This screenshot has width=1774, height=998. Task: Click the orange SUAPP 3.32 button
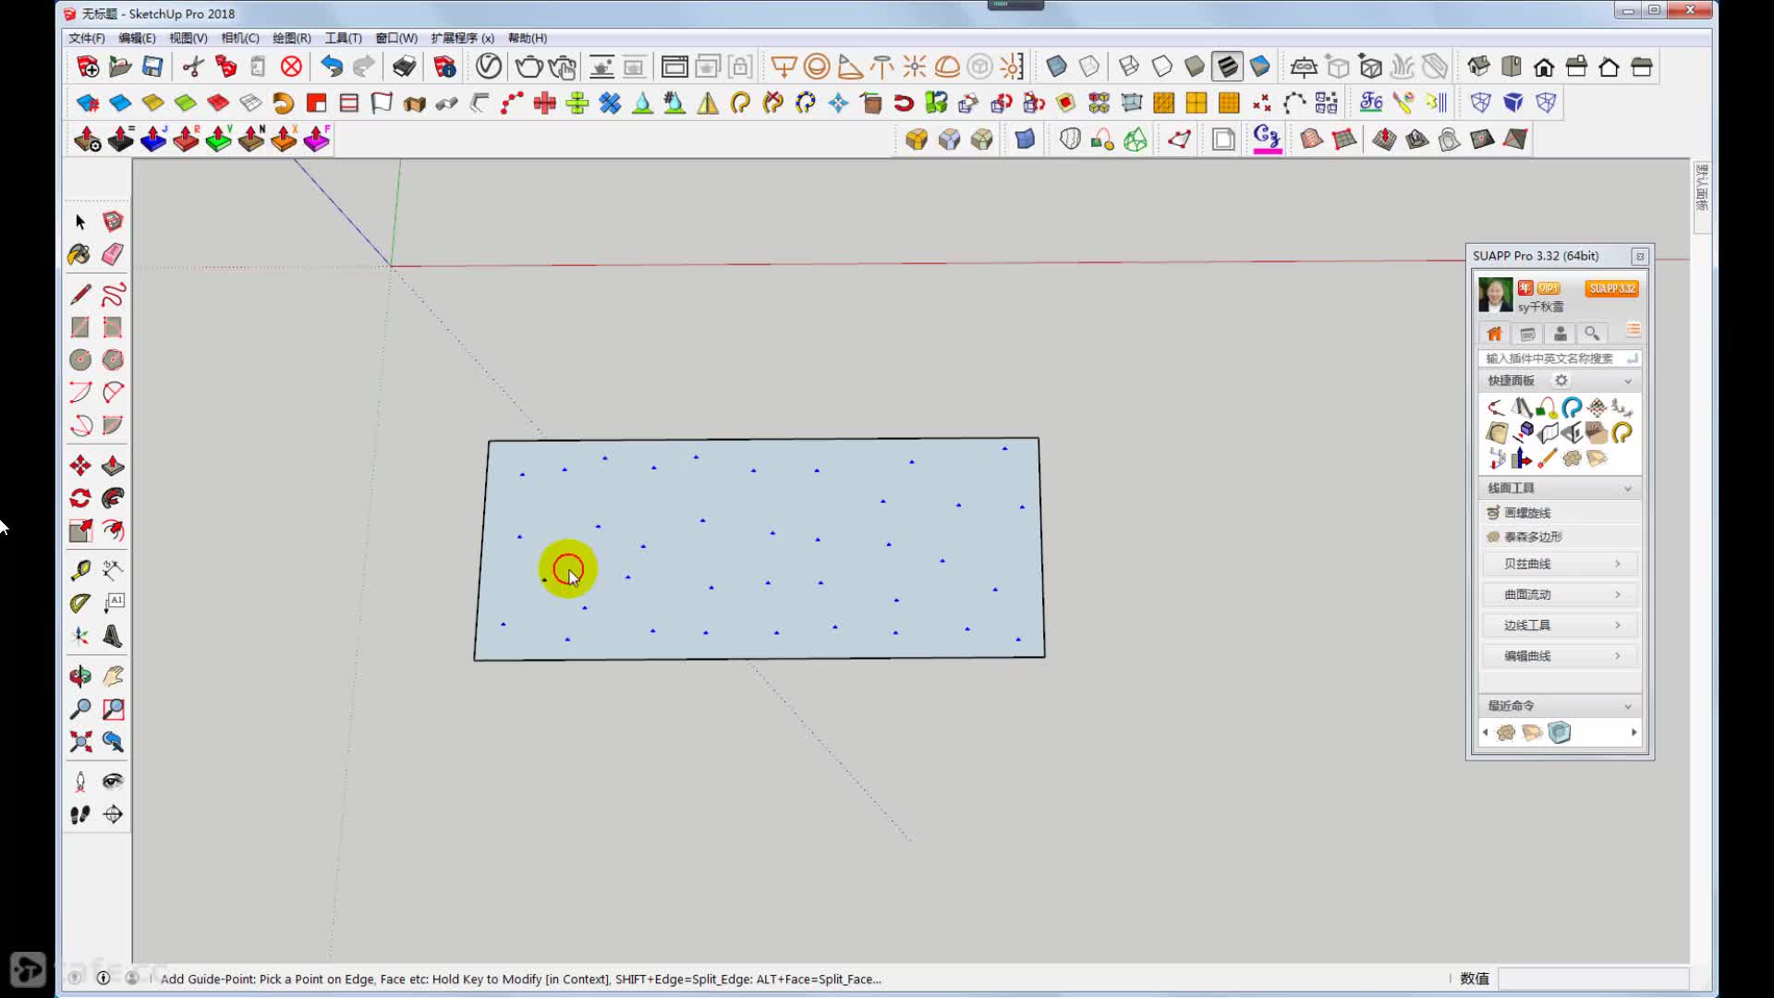(x=1612, y=288)
